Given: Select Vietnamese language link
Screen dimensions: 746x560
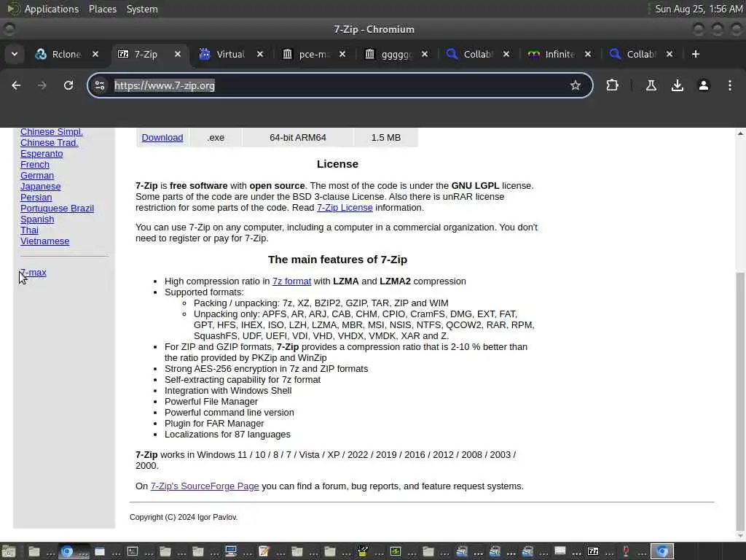Looking at the screenshot, I should pyautogui.click(x=44, y=241).
